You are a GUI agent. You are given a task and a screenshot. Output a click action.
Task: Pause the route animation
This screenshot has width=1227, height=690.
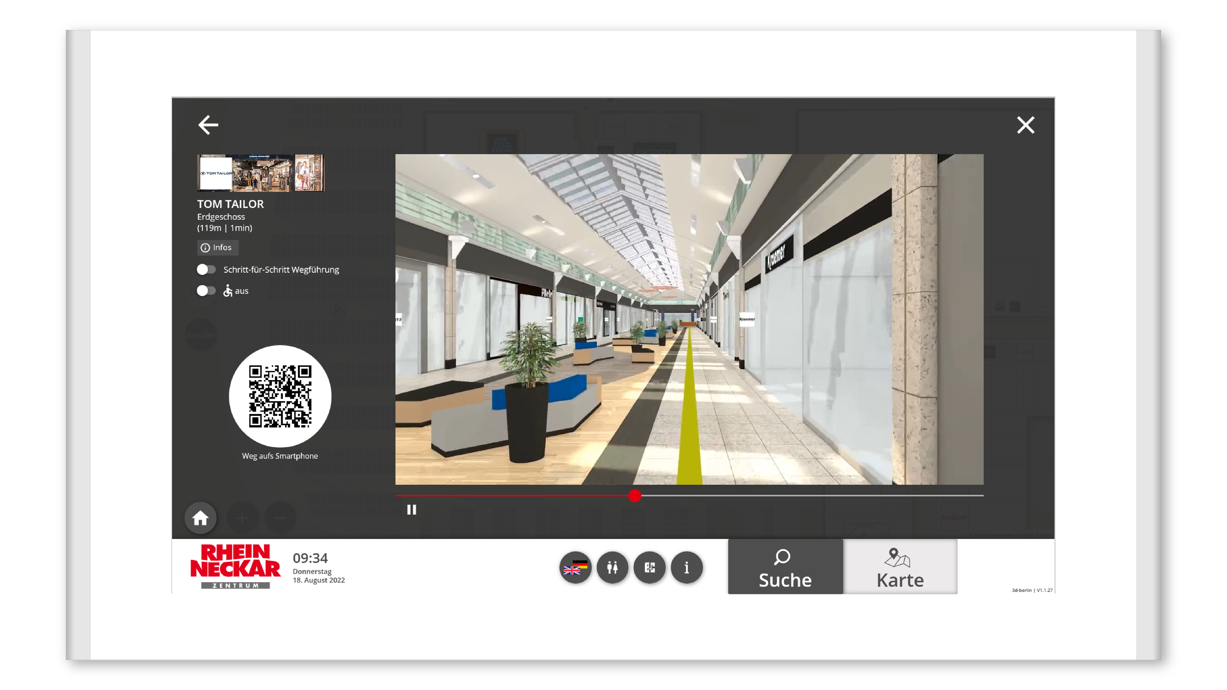click(411, 510)
